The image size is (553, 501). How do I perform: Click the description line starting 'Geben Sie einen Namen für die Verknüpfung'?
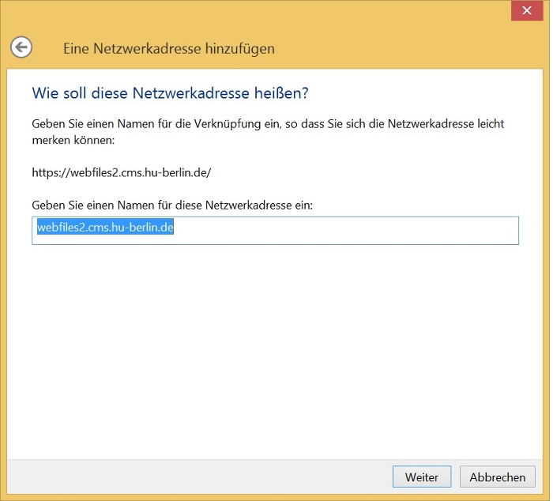tap(268, 124)
